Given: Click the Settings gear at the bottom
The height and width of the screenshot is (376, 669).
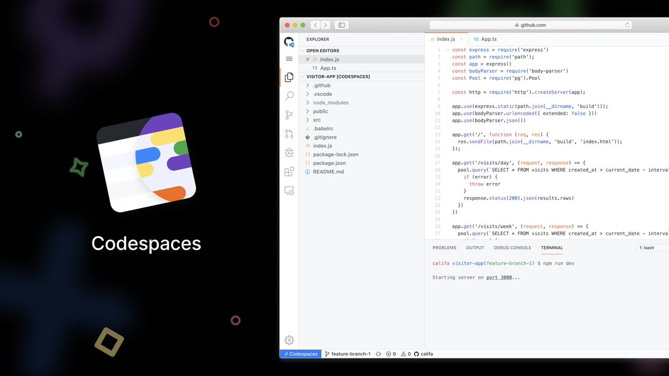Looking at the screenshot, I should [289, 340].
